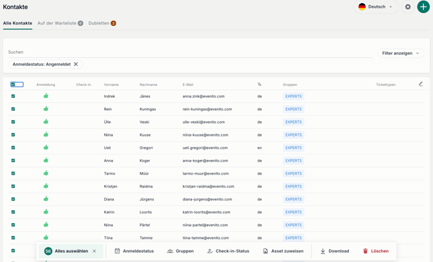Toggle the select-all header checkbox
This screenshot has width=433, height=262.
[x=13, y=84]
